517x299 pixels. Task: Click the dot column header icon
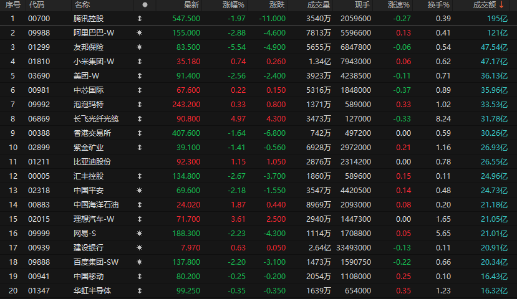tap(145, 5)
